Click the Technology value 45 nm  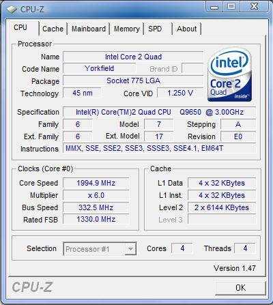coord(82,93)
